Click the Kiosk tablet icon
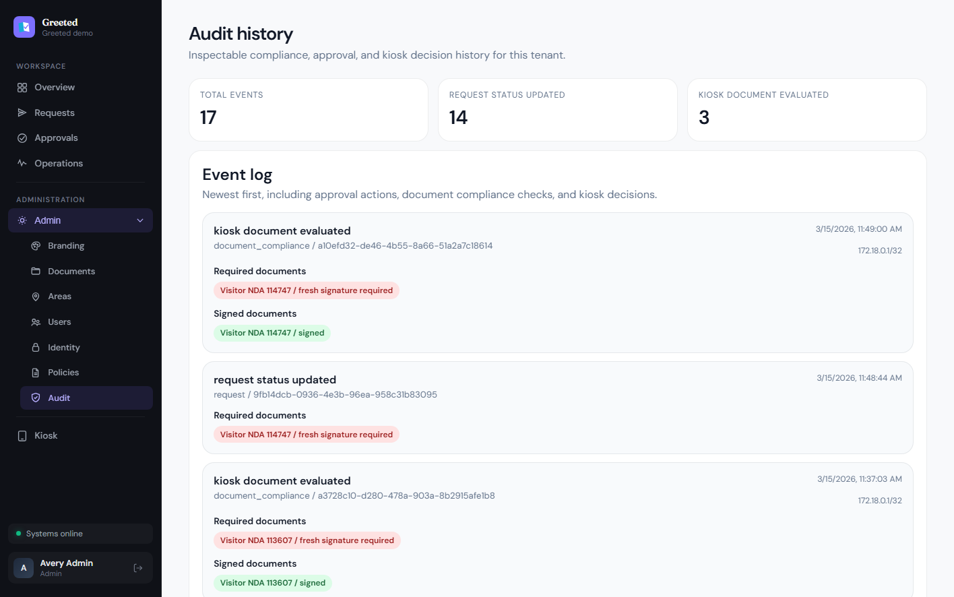 [x=22, y=435]
